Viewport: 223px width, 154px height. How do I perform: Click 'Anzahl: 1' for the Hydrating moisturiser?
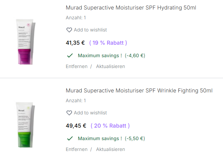[x=76, y=18]
